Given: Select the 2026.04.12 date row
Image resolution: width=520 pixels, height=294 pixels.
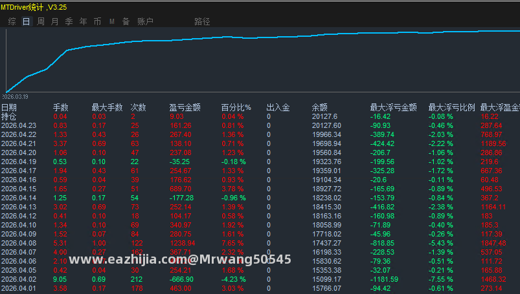Looking at the screenshot, I should (19, 216).
